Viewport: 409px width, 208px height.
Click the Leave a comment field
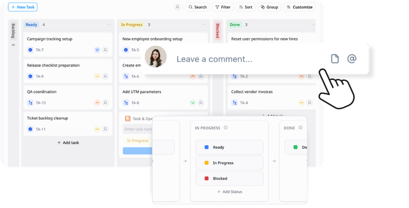click(x=215, y=59)
